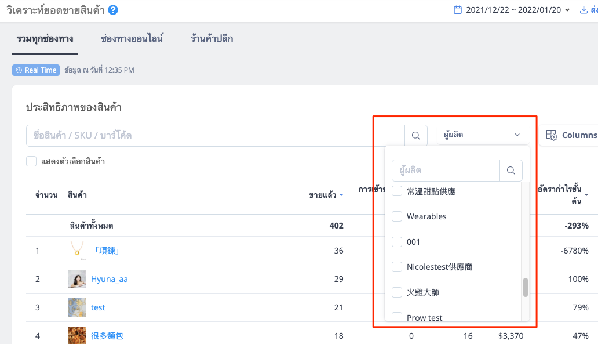598x344 pixels.
Task: Click the สินค้า column header
Action: [x=78, y=195]
